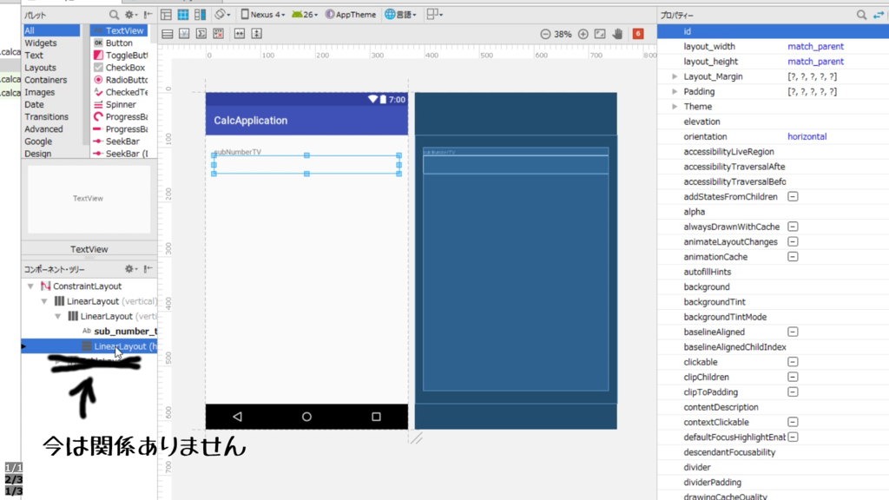This screenshot has height=500, width=889.
Task: Open the API 26 version dropdown
Action: [x=305, y=15]
